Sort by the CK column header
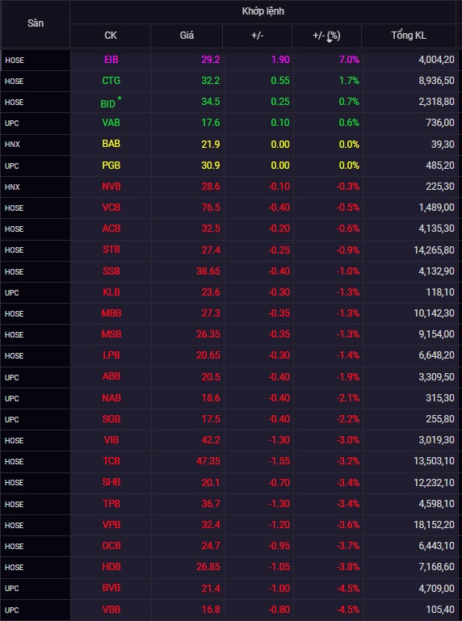Viewport: 462px width, 621px height. click(111, 36)
